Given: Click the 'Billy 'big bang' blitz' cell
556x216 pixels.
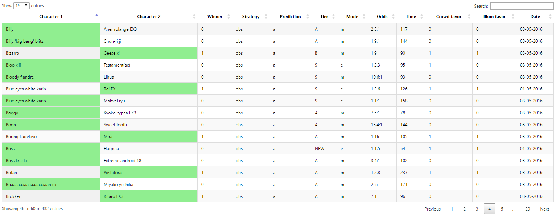Looking at the screenshot, I should [51, 41].
